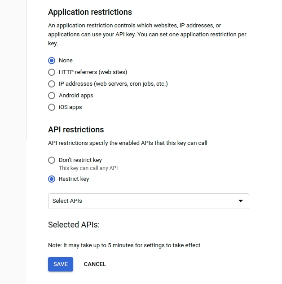Select the Restrict key radio button
Screen dimensions: 282x284
pyautogui.click(x=52, y=179)
